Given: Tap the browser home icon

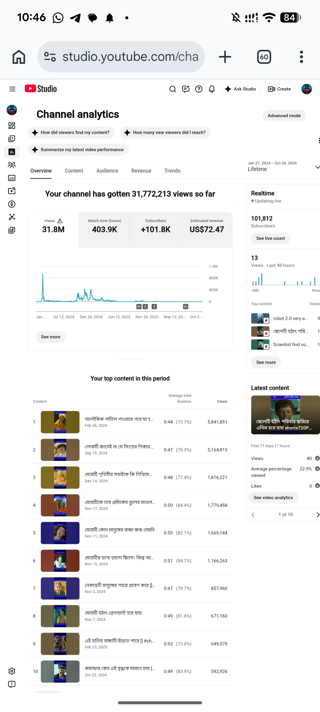Looking at the screenshot, I should pyautogui.click(x=19, y=57).
